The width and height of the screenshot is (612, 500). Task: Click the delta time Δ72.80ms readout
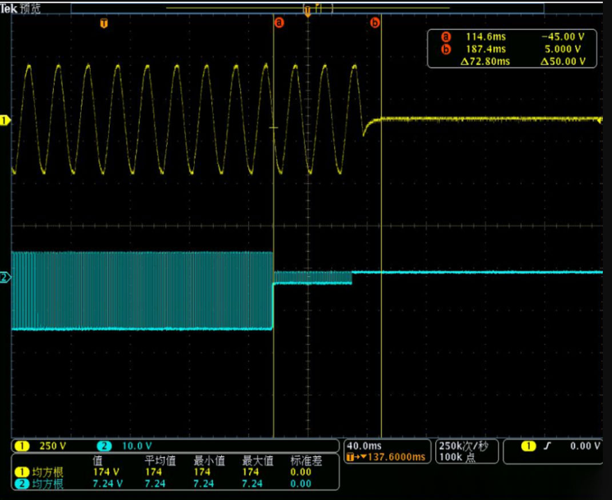tap(485, 61)
